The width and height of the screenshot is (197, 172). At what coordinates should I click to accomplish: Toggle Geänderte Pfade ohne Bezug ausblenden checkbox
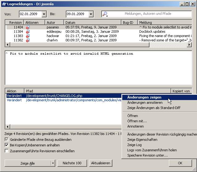(6, 140)
